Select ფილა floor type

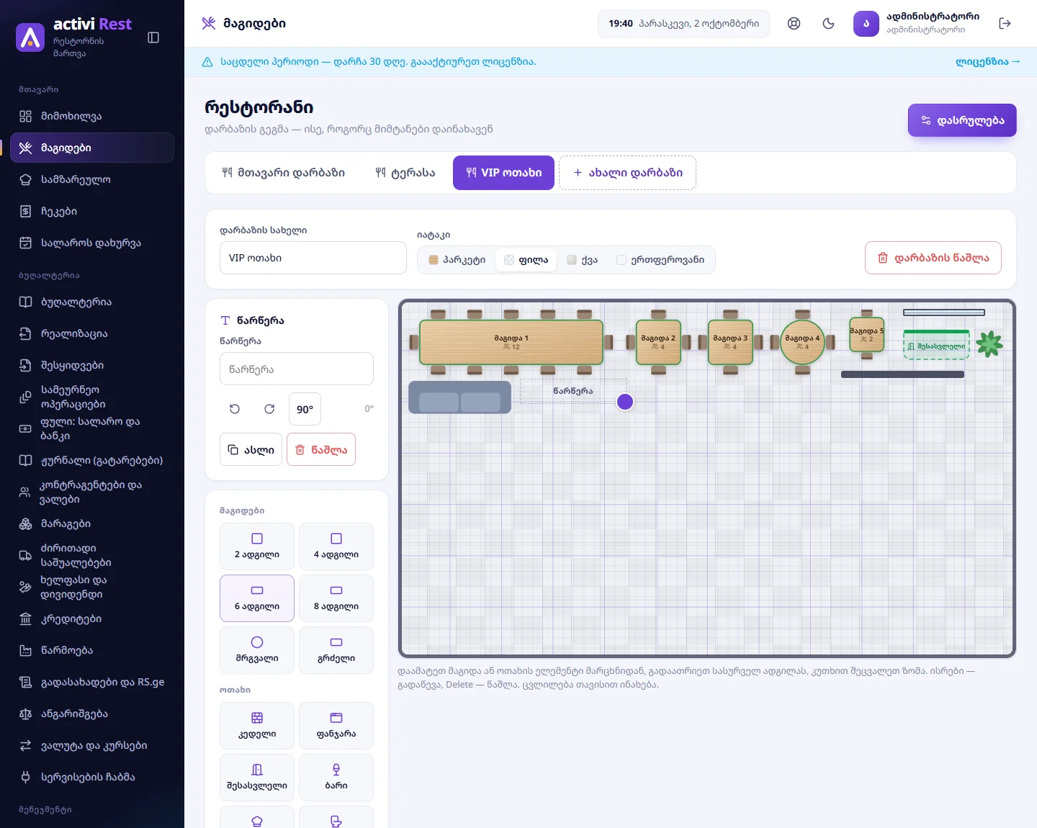(x=526, y=260)
